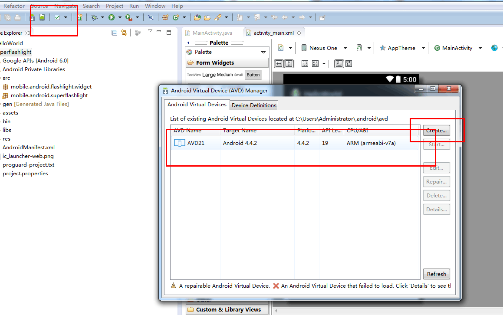Open the Help menu

coord(177,6)
